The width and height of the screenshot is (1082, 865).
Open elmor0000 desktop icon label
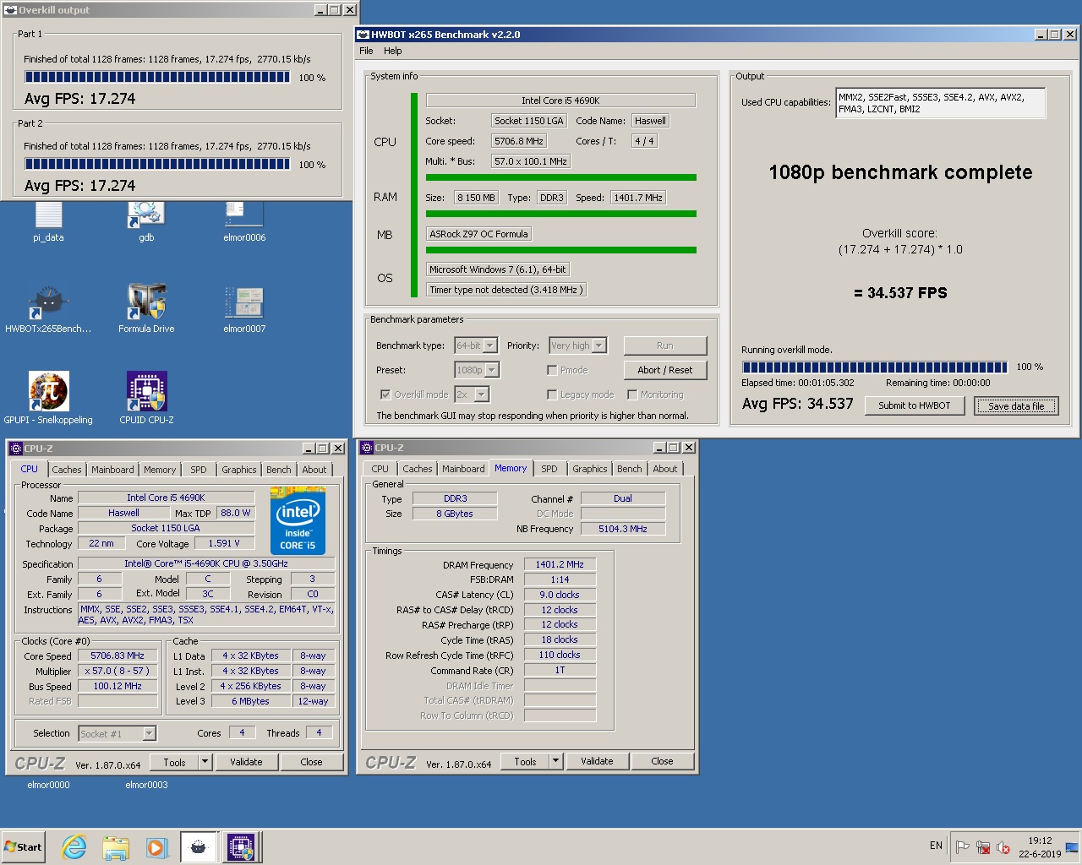coord(48,785)
